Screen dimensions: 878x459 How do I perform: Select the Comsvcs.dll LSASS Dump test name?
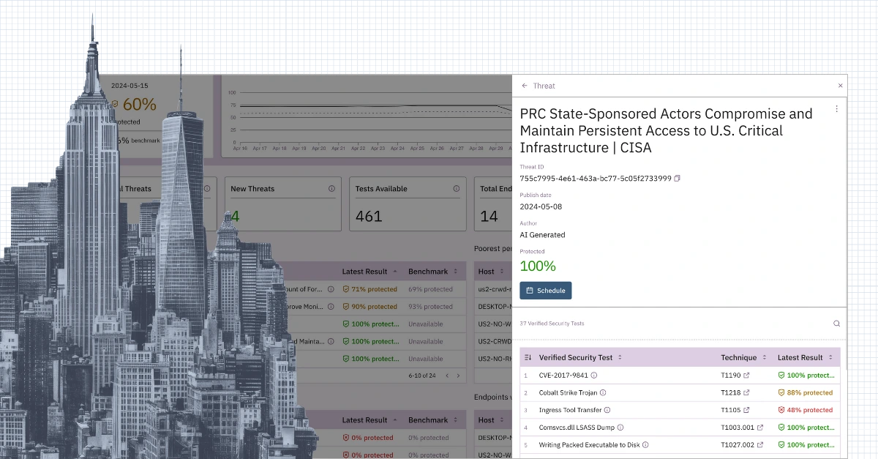(x=576, y=428)
